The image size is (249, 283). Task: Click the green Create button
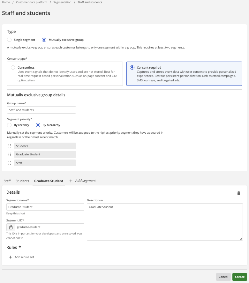[240, 277]
